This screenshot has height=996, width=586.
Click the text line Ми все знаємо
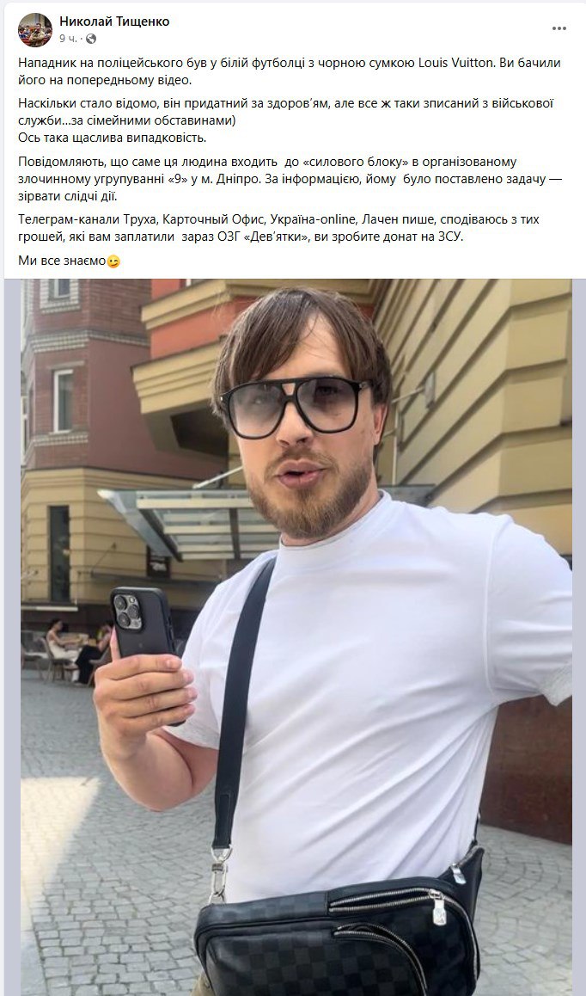62,261
